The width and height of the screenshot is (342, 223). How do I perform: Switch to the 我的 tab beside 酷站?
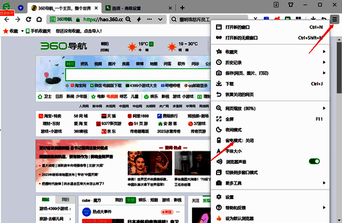point(65,200)
